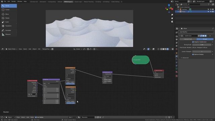The height and width of the screenshot is (121, 215).
Task: Adjust the Dicing Scale slider
Action: click(202, 45)
